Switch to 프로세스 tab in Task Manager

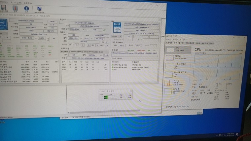pyautogui.click(x=169, y=43)
